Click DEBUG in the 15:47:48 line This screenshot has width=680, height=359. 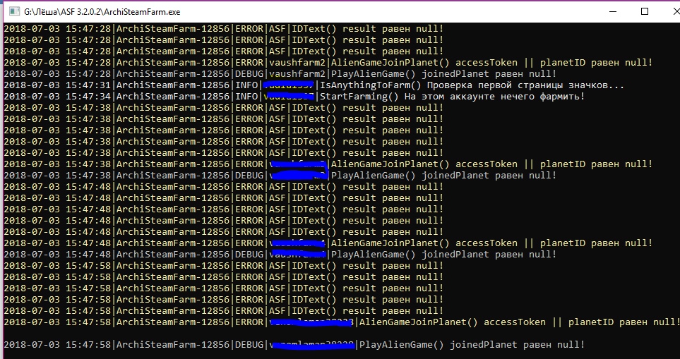coord(249,254)
